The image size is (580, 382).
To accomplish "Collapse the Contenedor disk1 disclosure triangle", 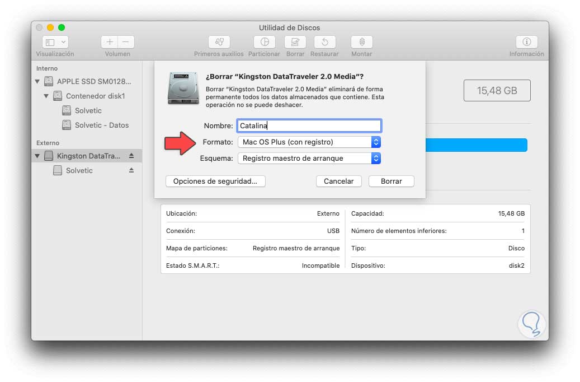I will [46, 96].
